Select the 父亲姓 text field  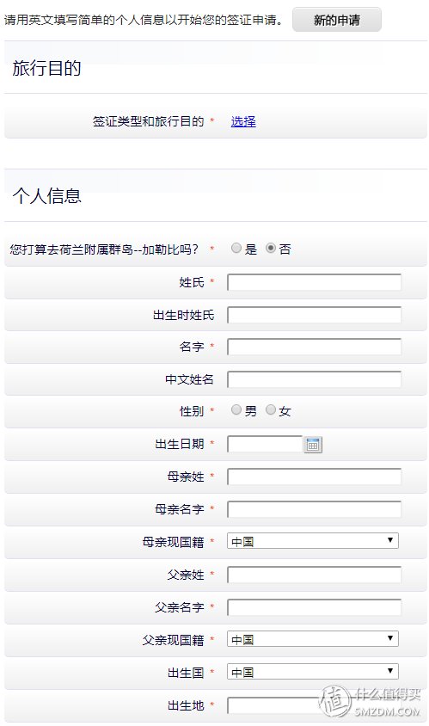pos(315,575)
